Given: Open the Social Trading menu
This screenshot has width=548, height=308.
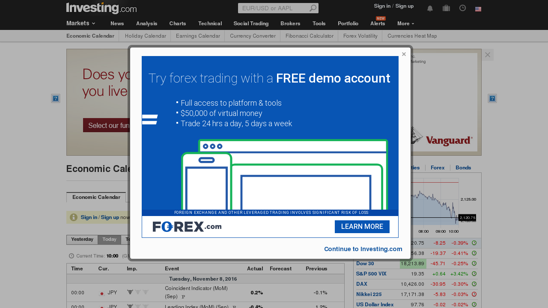Looking at the screenshot, I should (251, 24).
